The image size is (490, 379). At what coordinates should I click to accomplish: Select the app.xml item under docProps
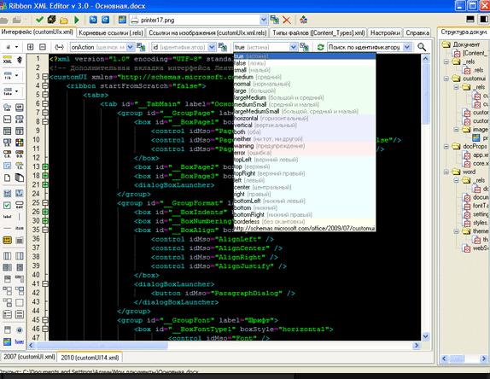[x=480, y=155]
